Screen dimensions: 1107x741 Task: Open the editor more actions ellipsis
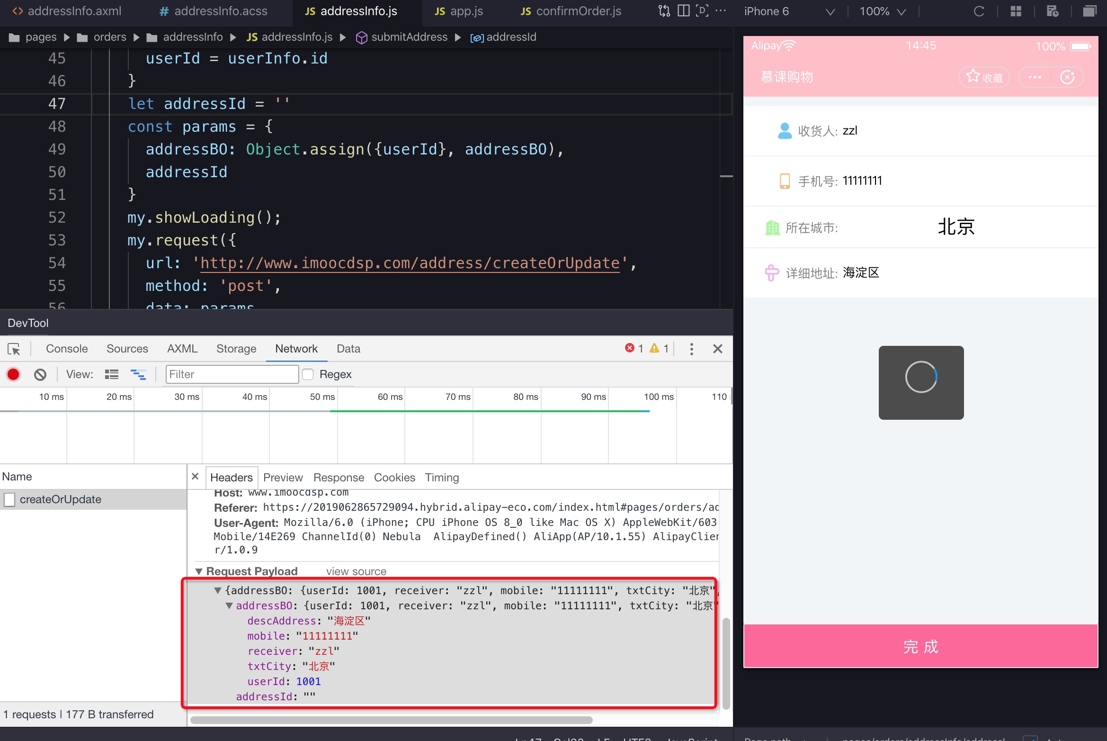coord(721,11)
